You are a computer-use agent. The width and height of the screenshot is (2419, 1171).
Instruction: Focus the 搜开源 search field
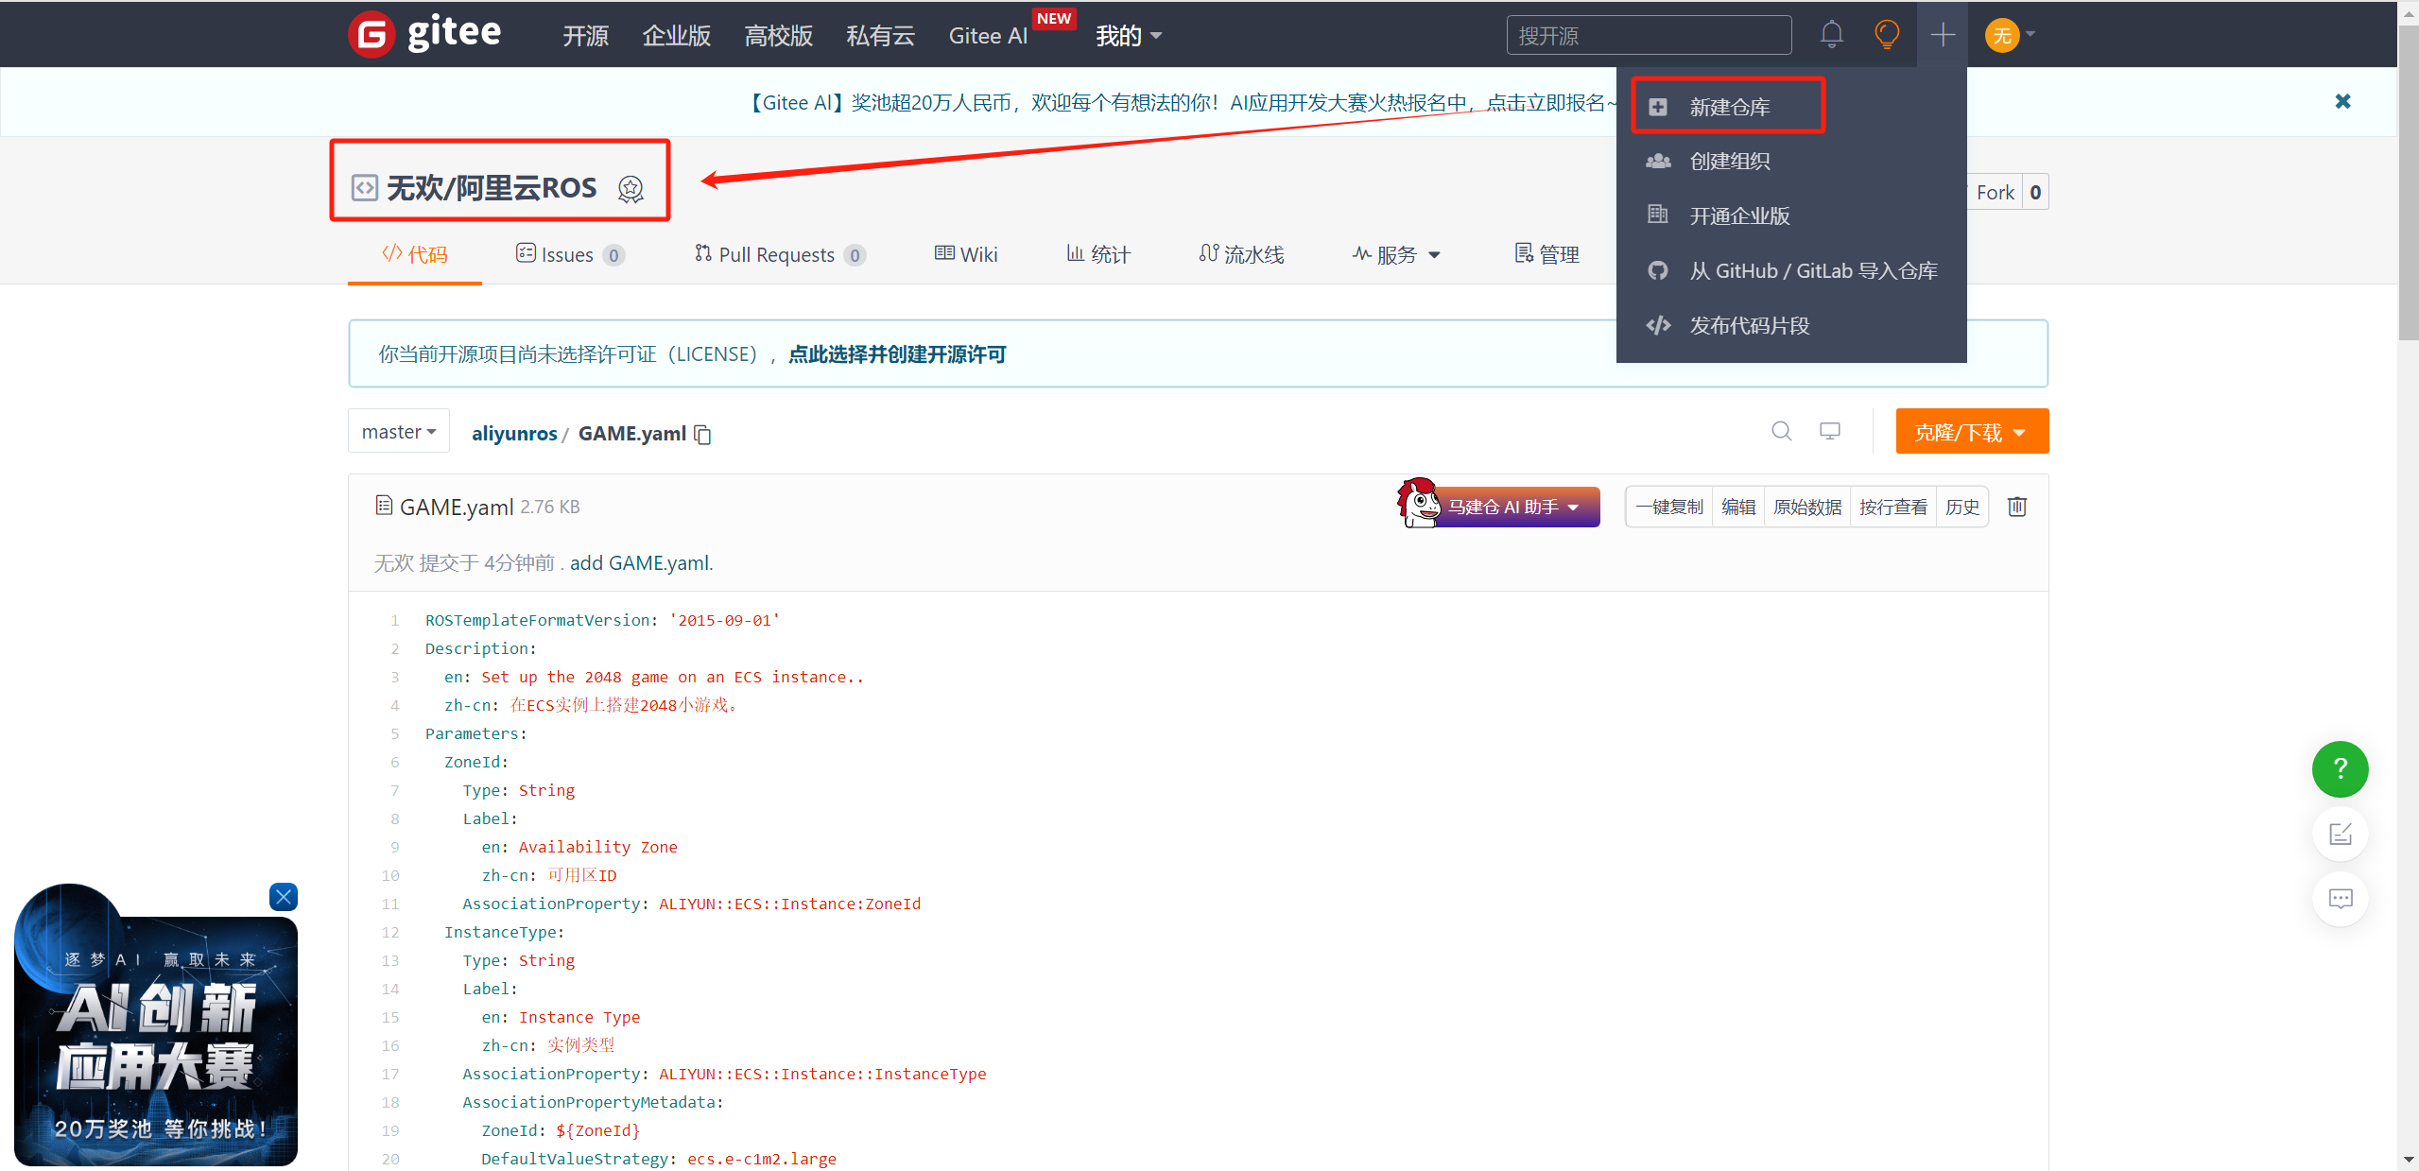point(1649,36)
